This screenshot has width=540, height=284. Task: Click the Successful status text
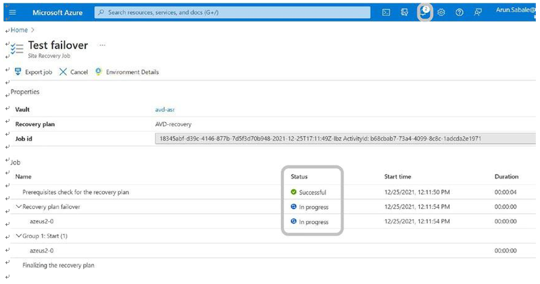[x=313, y=192]
